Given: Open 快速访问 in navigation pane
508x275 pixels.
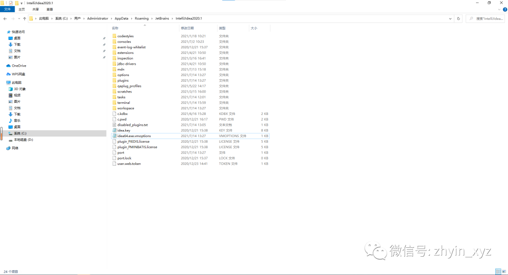Looking at the screenshot, I should (18, 32).
